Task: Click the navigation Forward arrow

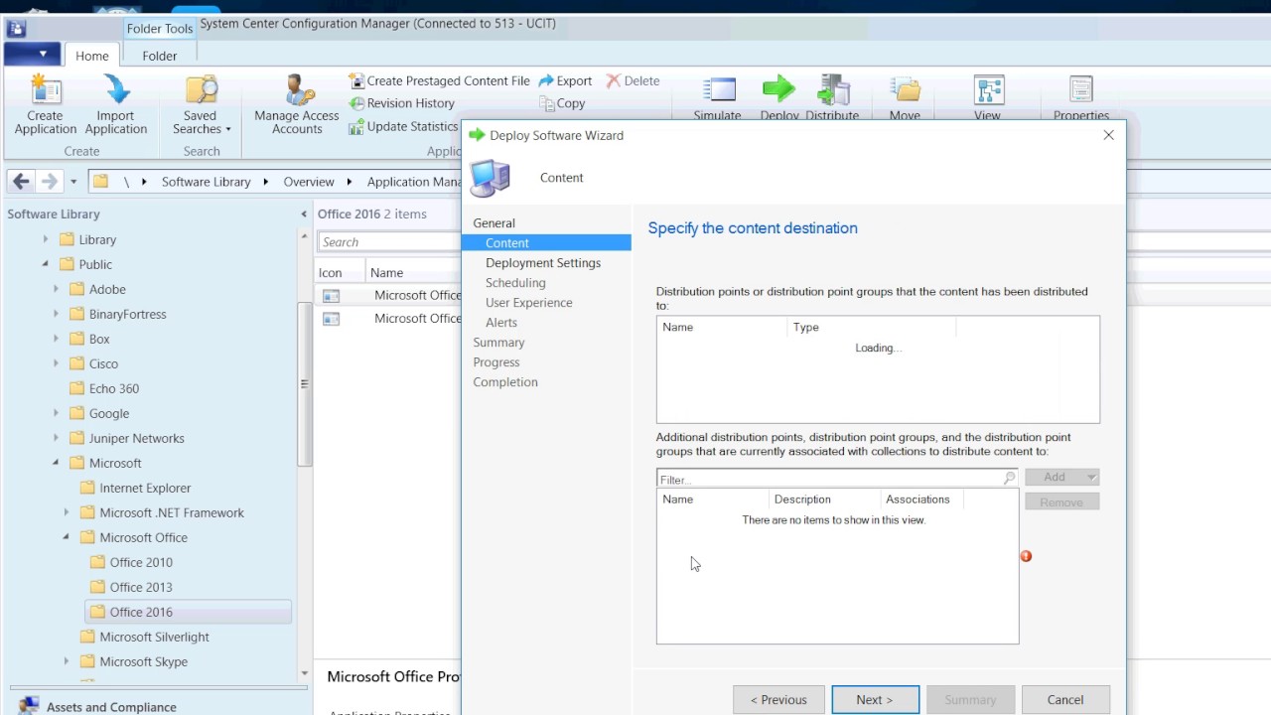Action: 49,182
